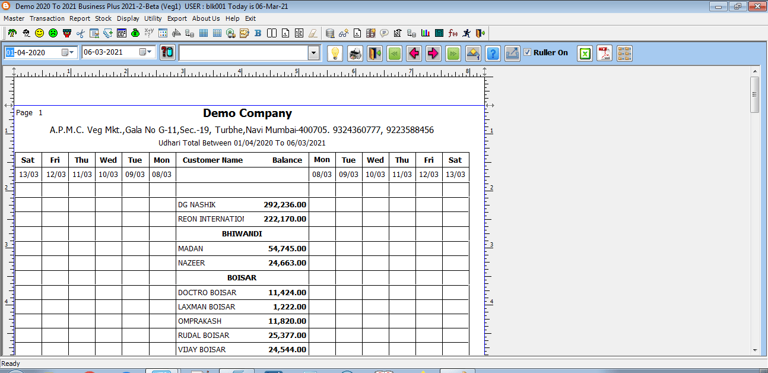Go to next page with right pink arrow

click(x=433, y=53)
